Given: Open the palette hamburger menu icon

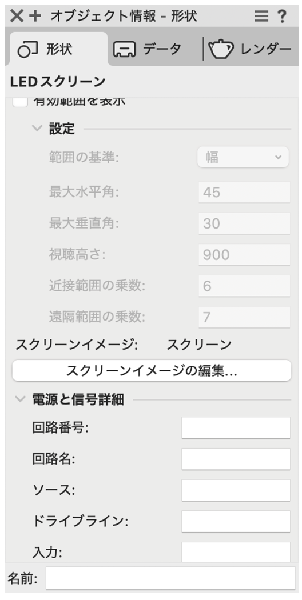Looking at the screenshot, I should click(261, 16).
